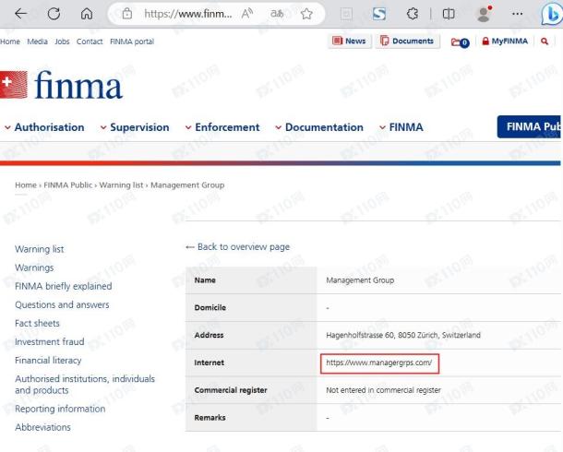This screenshot has width=563, height=452.
Task: Select Not entered in commercial register text
Action: [x=383, y=390]
